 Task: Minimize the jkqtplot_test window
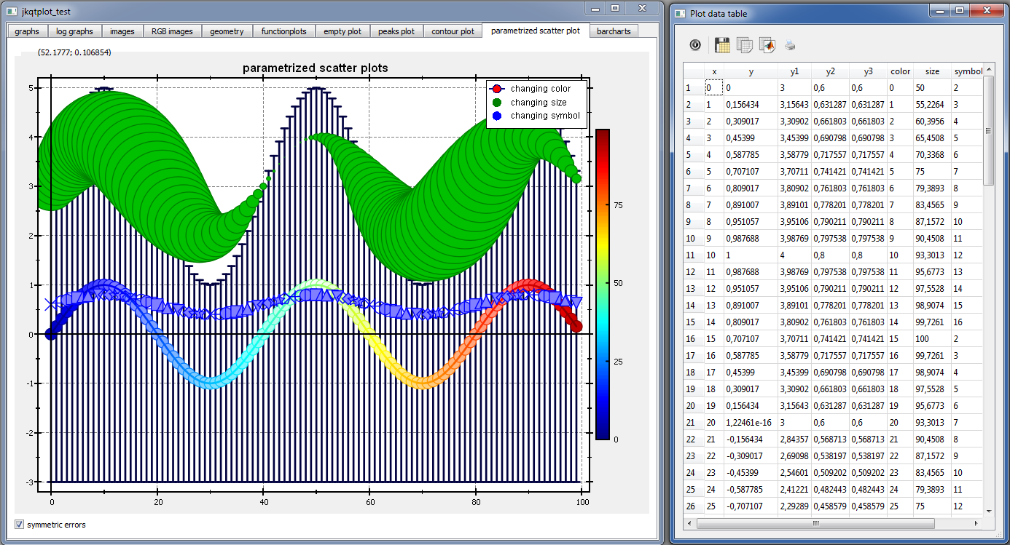pyautogui.click(x=596, y=9)
